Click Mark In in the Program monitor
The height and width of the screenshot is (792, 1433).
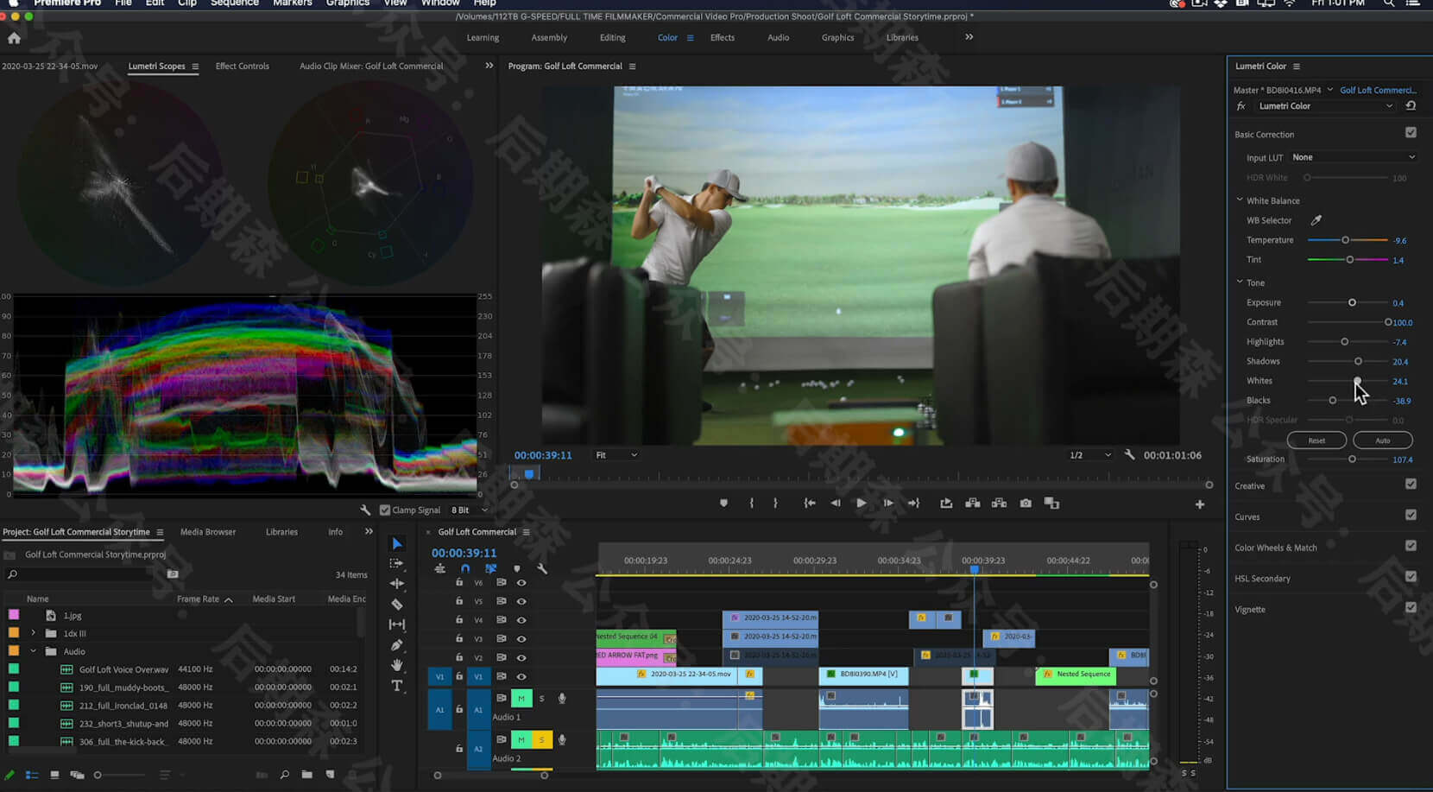pyautogui.click(x=751, y=503)
